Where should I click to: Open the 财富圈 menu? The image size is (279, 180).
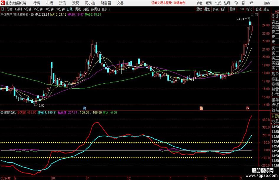click(106, 3)
